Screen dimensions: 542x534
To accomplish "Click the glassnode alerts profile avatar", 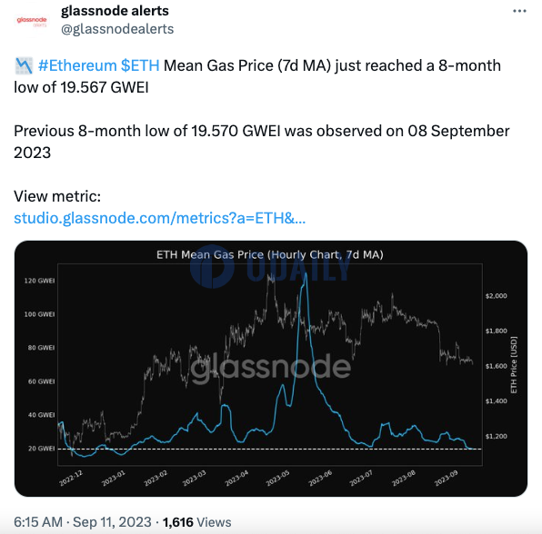I will click(x=32, y=22).
